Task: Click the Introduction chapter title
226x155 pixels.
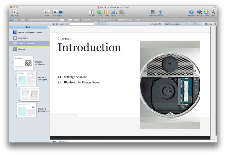Action: coord(89,47)
